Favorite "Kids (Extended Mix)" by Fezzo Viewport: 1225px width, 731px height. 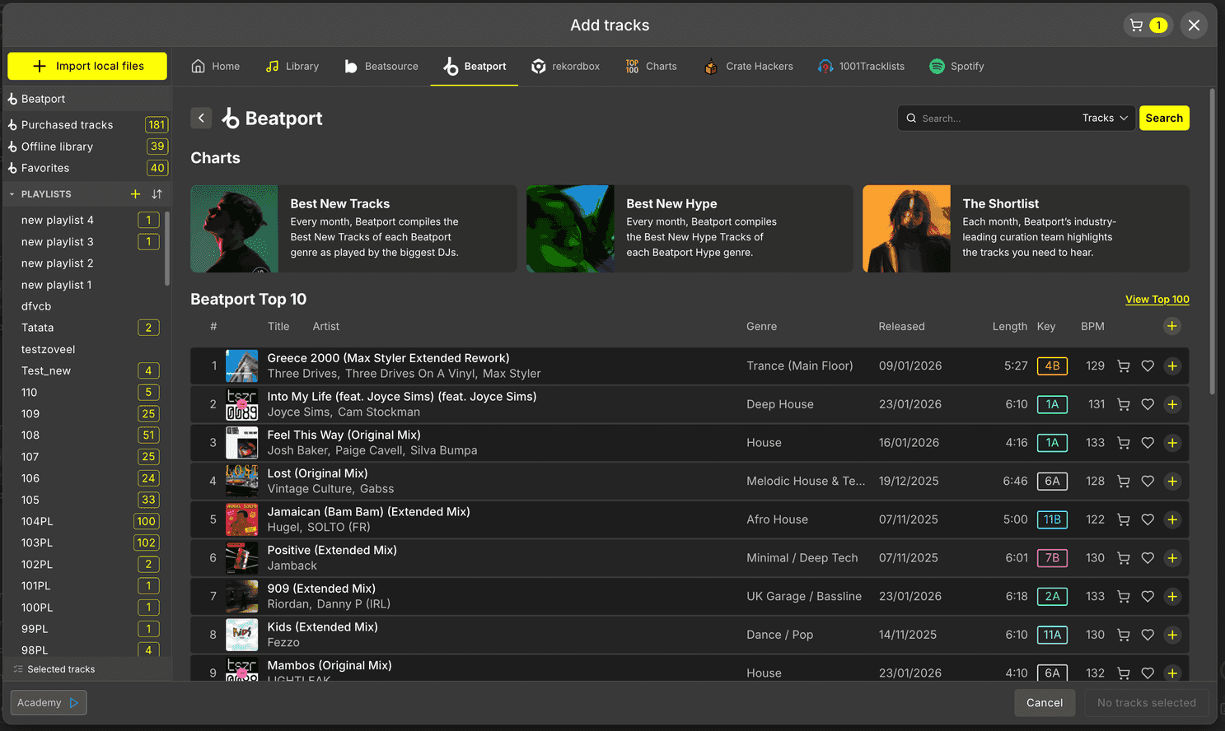click(x=1148, y=635)
